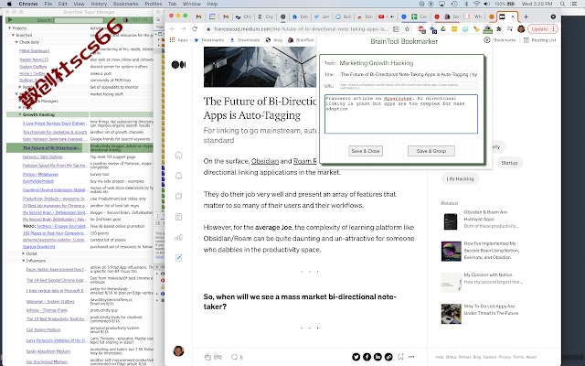
Task: Click Privacy link in Medium footer
Action: coord(505,357)
